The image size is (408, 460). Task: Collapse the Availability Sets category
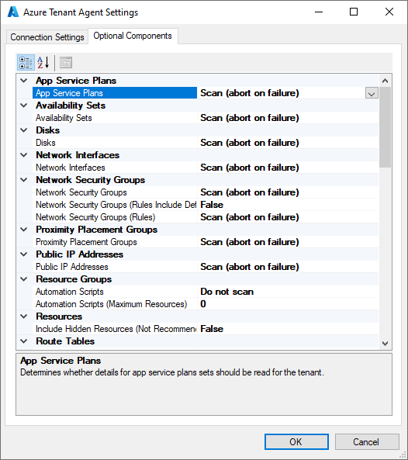24,105
